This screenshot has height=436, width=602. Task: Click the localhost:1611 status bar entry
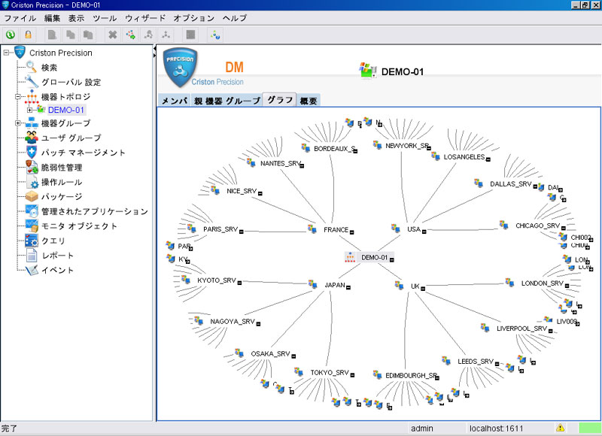click(496, 428)
